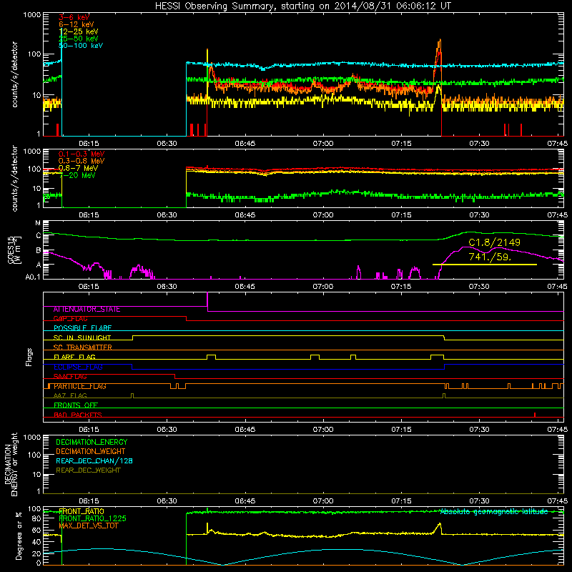
Task: Click the HESSI Observing Summary title text
Action: tap(302, 6)
